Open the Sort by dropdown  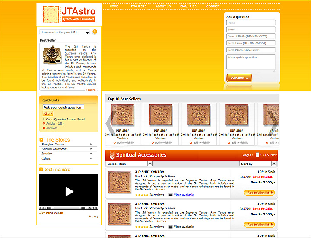(x=258, y=164)
